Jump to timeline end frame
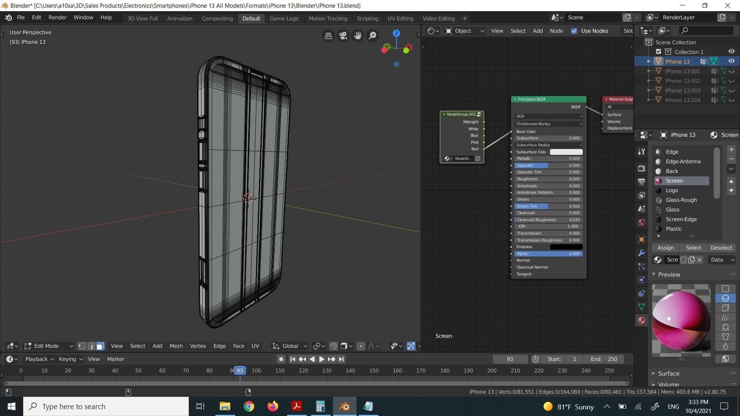The height and width of the screenshot is (416, 740). pos(341,359)
